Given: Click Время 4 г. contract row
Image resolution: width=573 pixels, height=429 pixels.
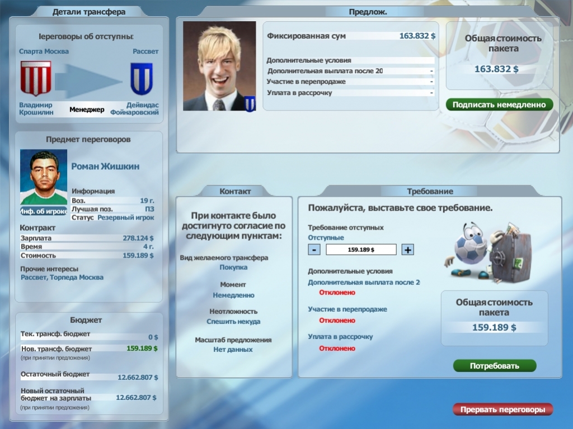Looking at the screenshot, I should [x=87, y=246].
